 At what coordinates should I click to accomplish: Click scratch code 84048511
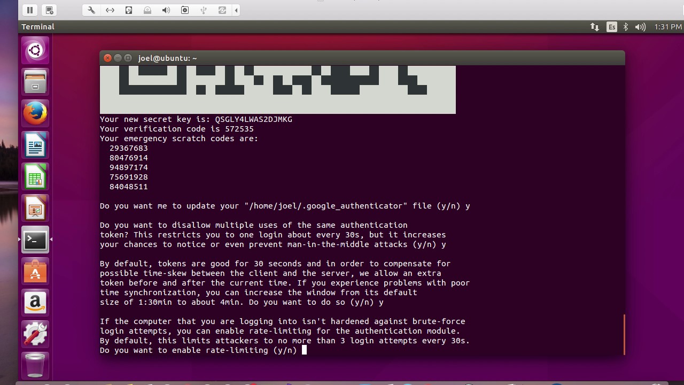coord(129,187)
